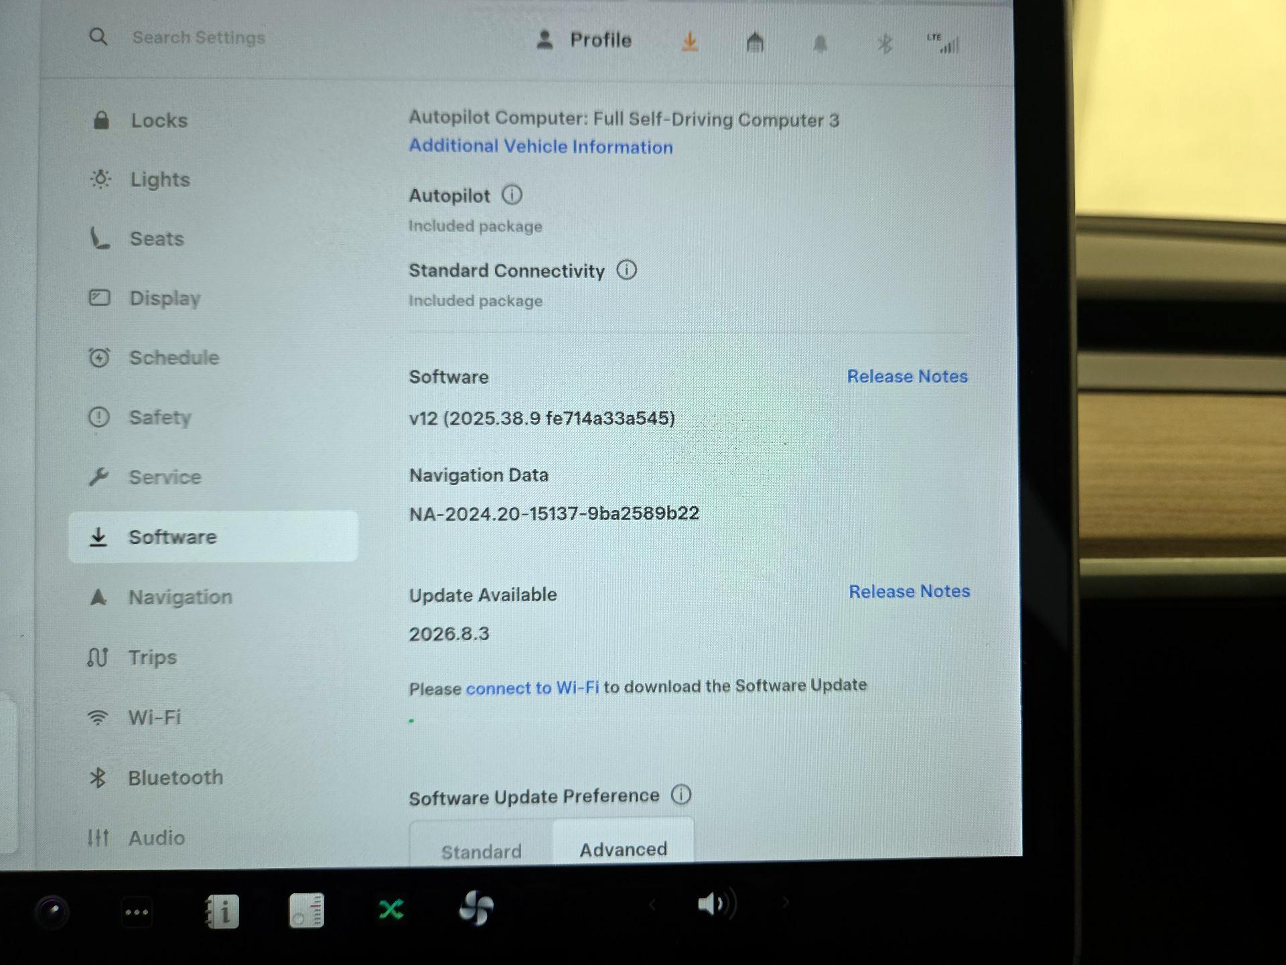Open the dashcam camera viewer in taskbar
Screen dimensions: 1286x965
coord(52,910)
